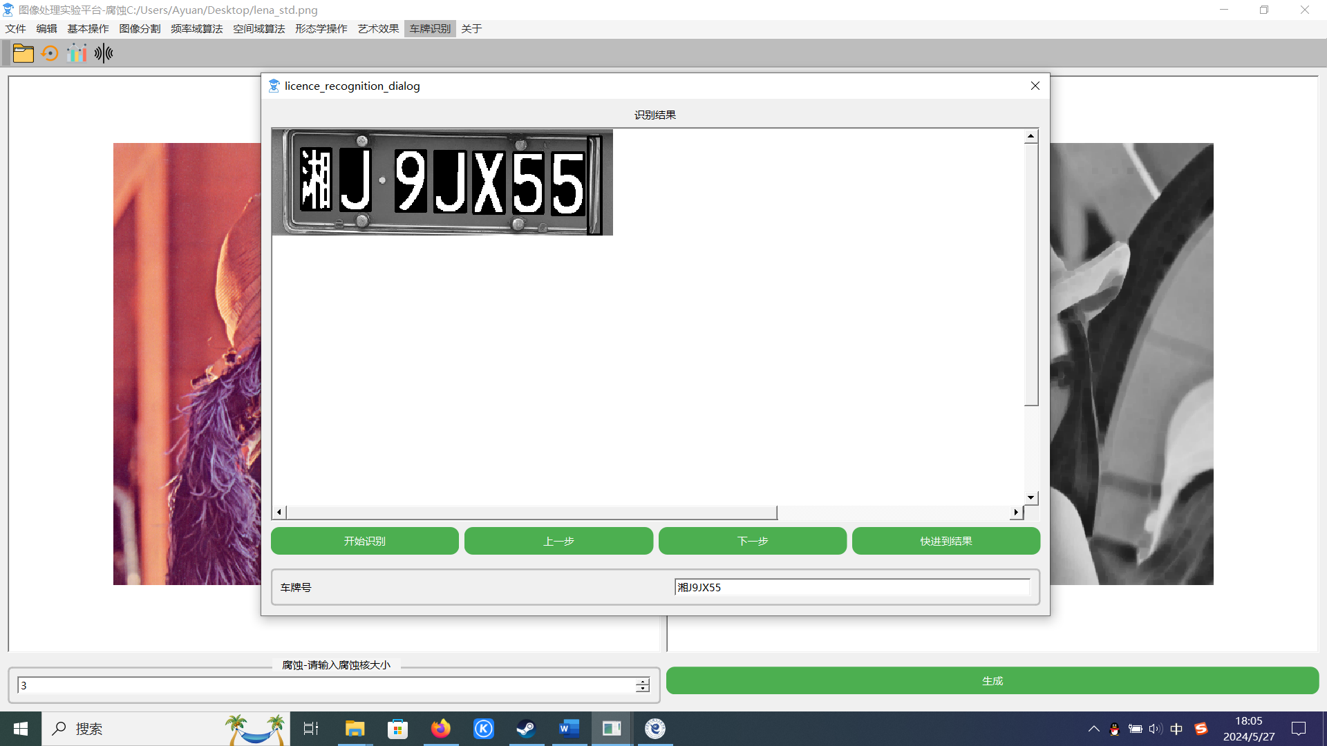Screen dimensions: 1327x746
Task: Click the orange reset rotation toolbar icon
Action: [49, 53]
